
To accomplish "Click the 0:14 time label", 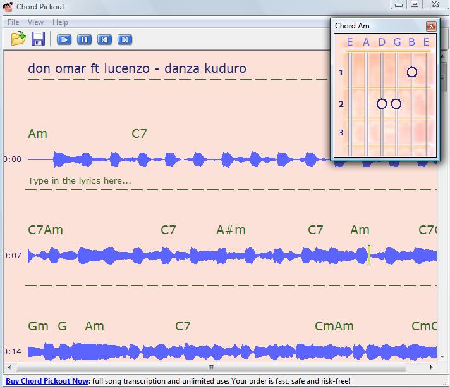I will (x=13, y=351).
